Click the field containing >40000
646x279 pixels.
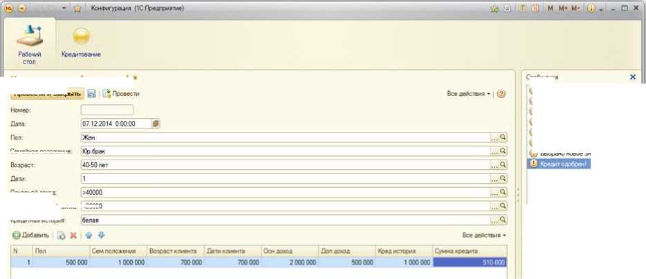point(286,192)
